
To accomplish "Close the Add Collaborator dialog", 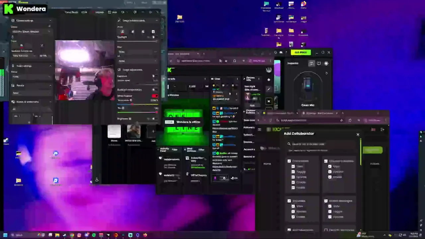I will (358, 134).
